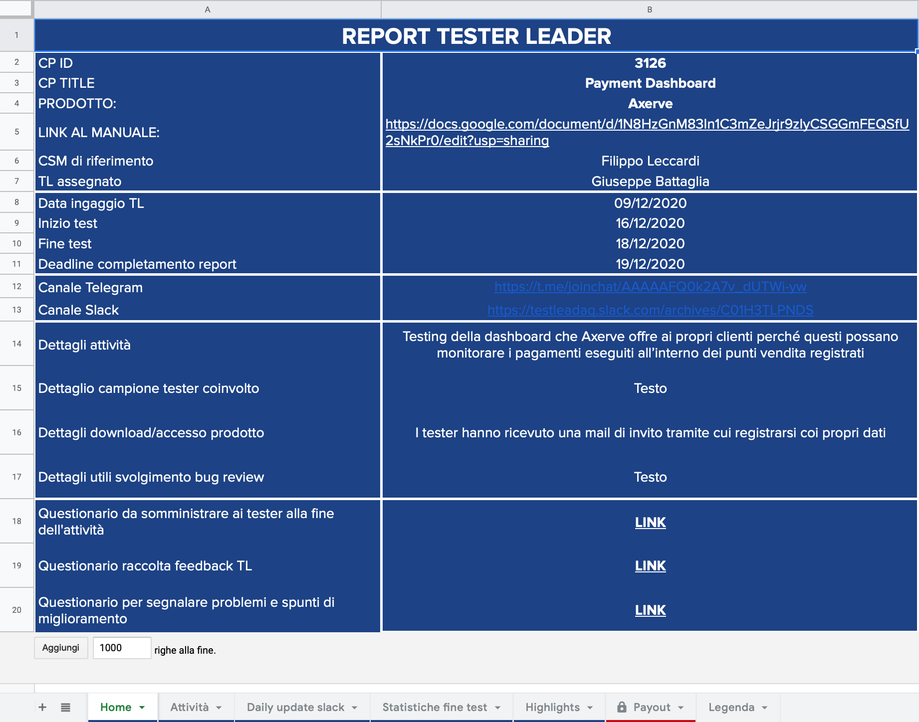Open the Home tab dropdown arrow

(x=142, y=708)
